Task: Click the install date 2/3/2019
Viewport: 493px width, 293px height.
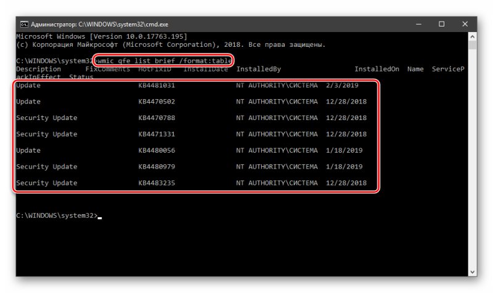Action: [342, 86]
